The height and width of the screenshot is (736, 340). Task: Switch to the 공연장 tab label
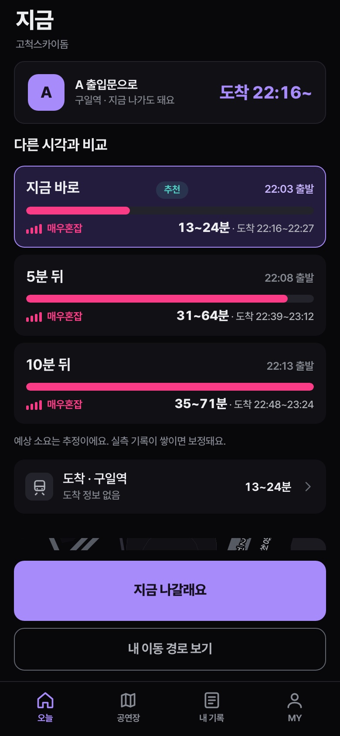(x=128, y=718)
